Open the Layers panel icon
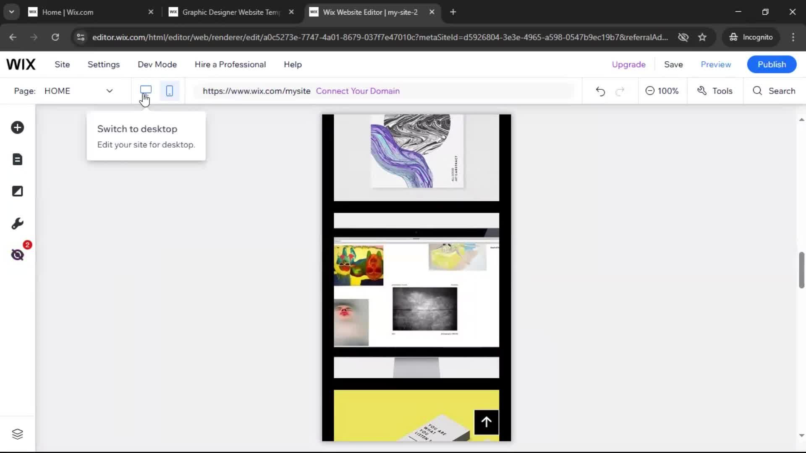 (x=17, y=434)
